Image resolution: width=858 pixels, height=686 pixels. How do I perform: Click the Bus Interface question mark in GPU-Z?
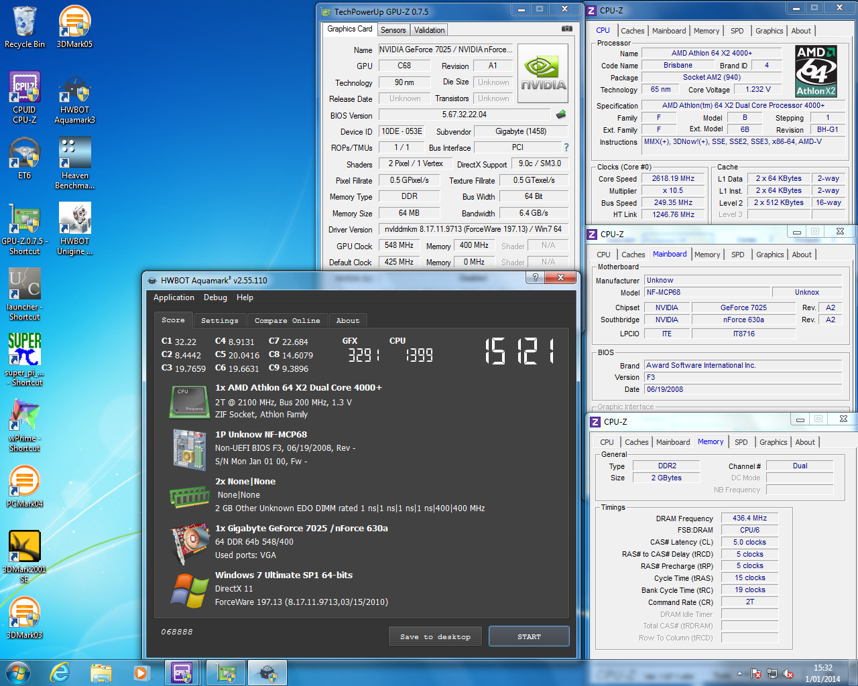coord(566,147)
